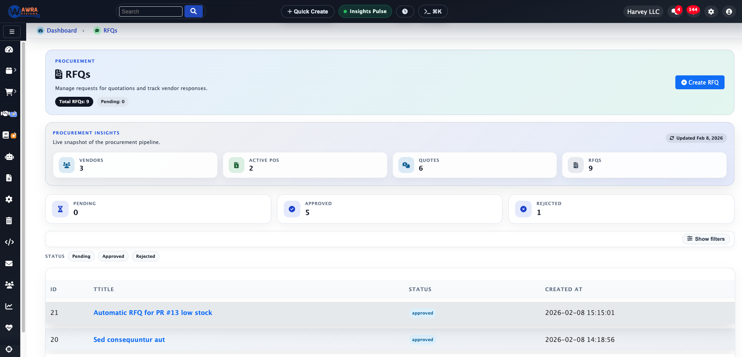Image resolution: width=742 pixels, height=357 pixels.
Task: Click the Create RFQ button
Action: (700, 83)
